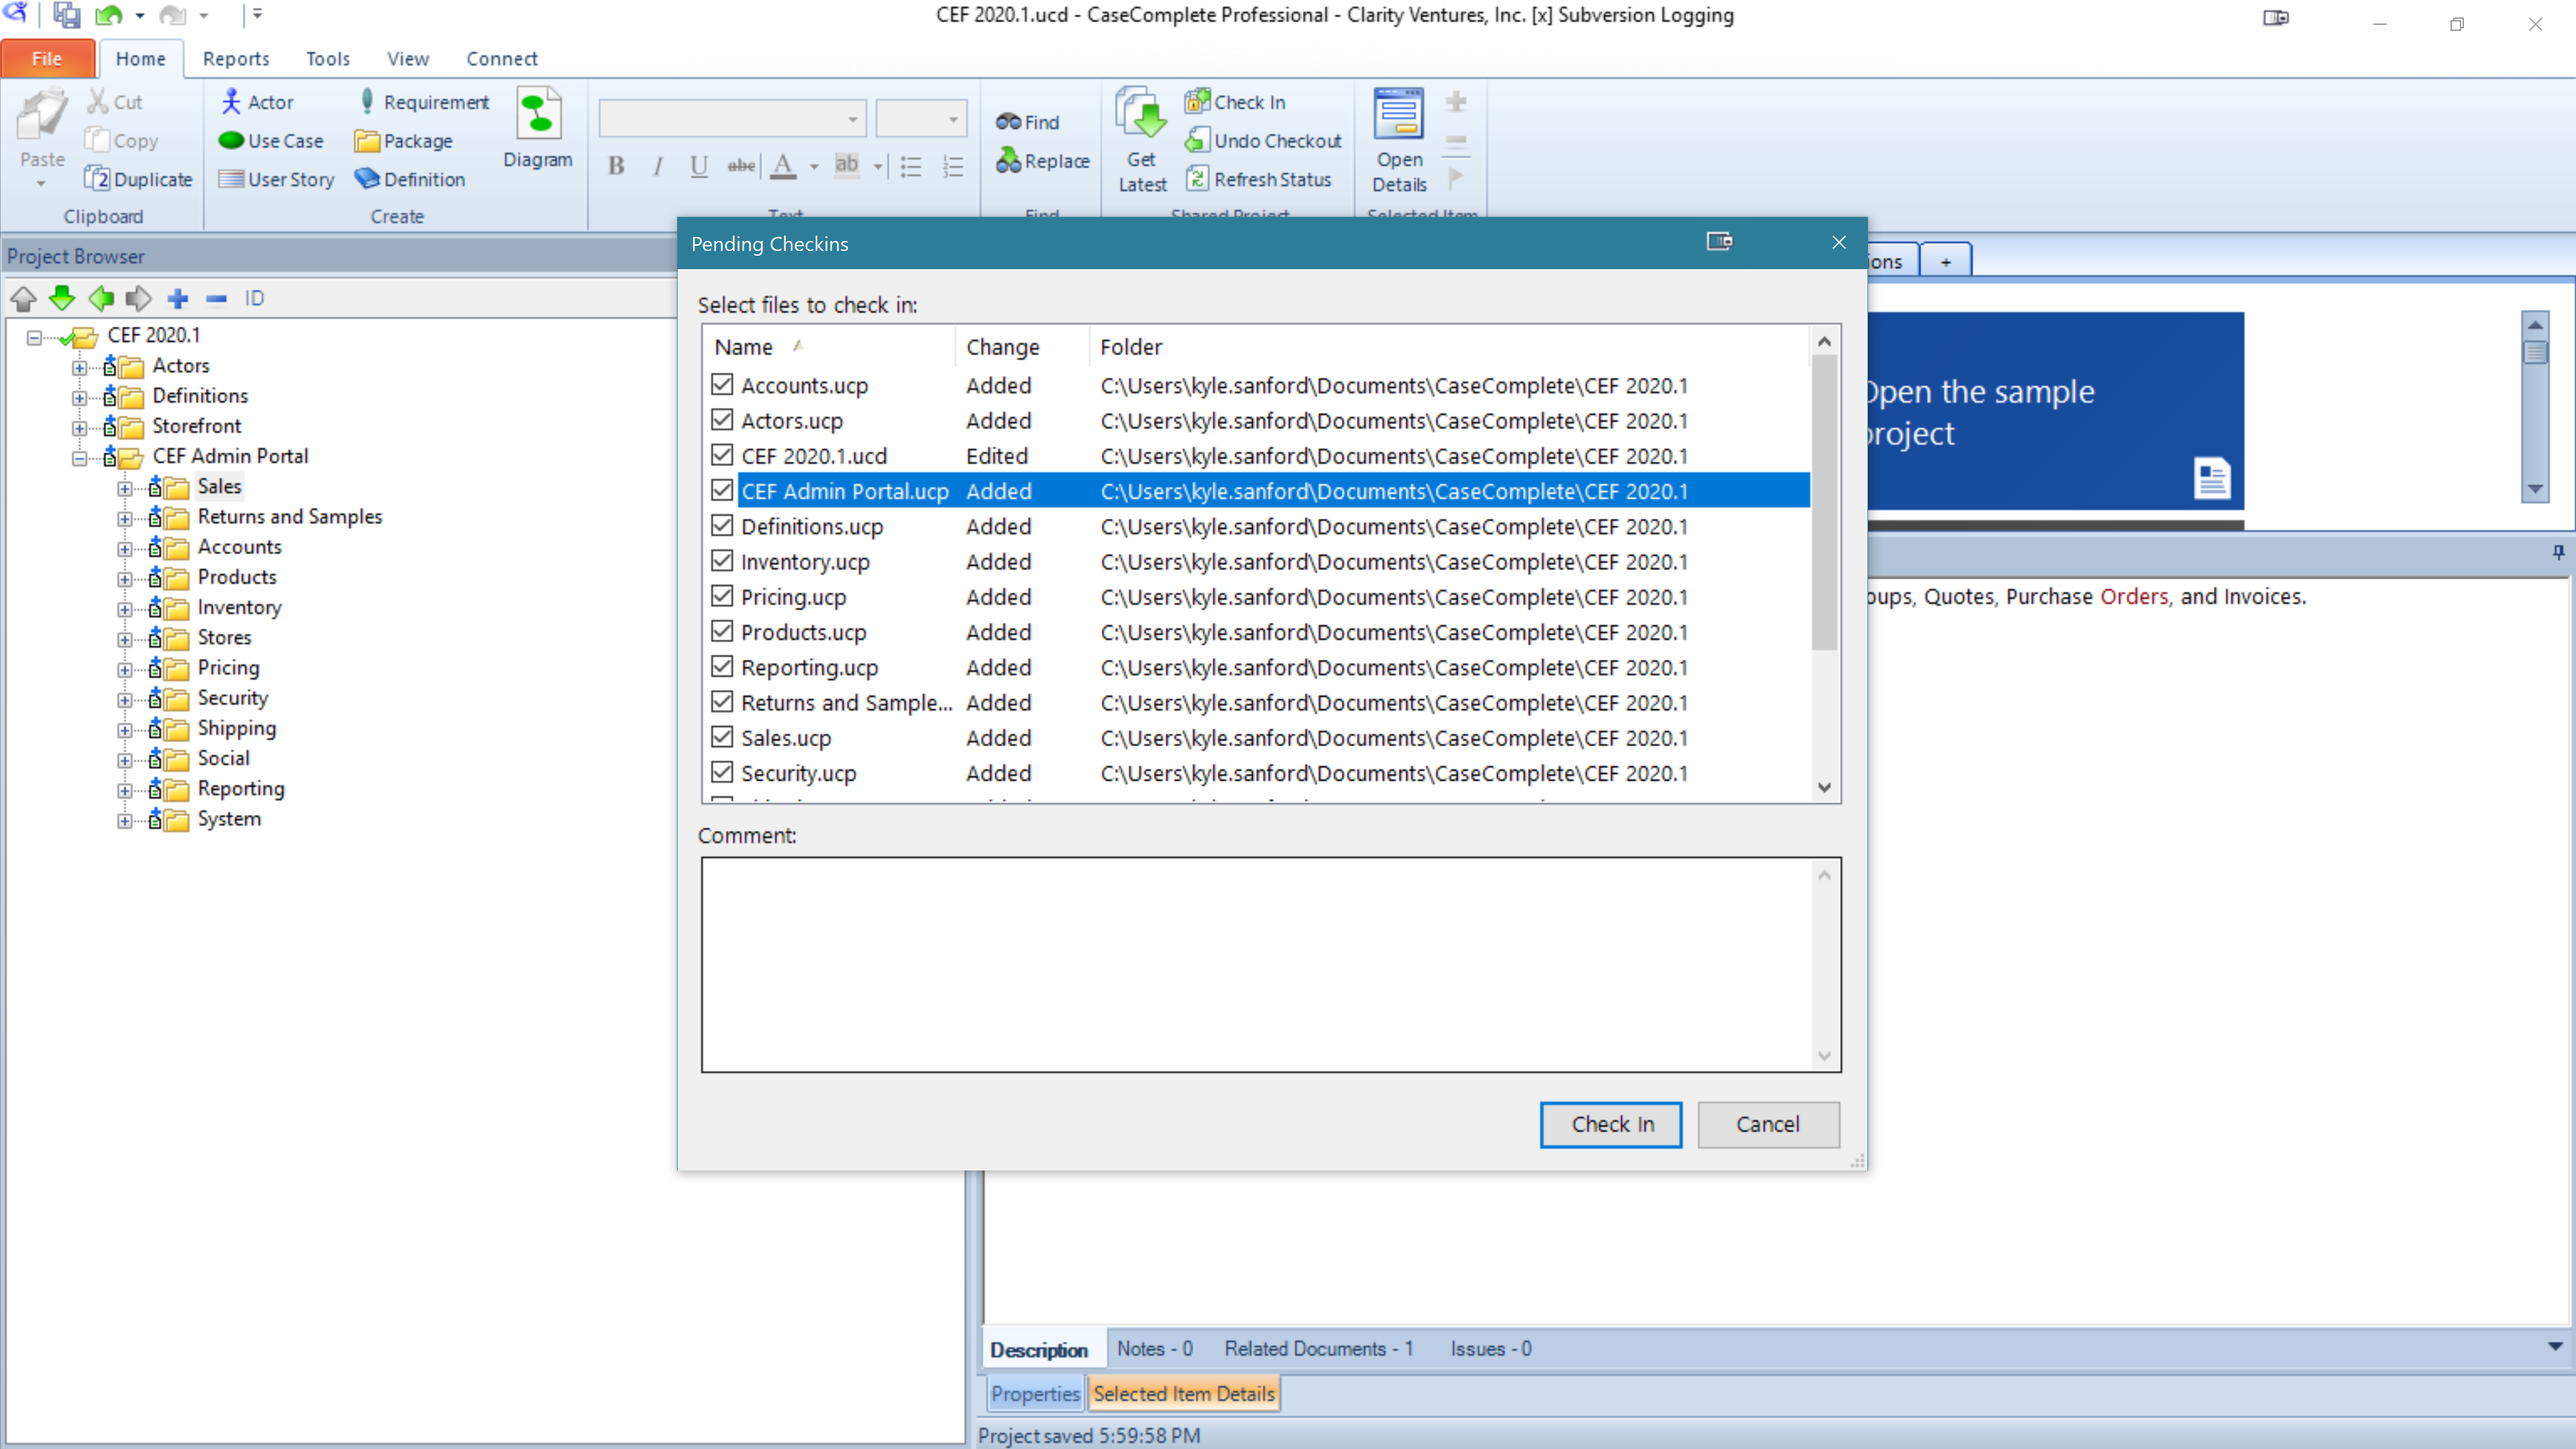This screenshot has height=1449, width=2576.
Task: Switch to the Tools ribbon tab
Action: click(x=328, y=58)
